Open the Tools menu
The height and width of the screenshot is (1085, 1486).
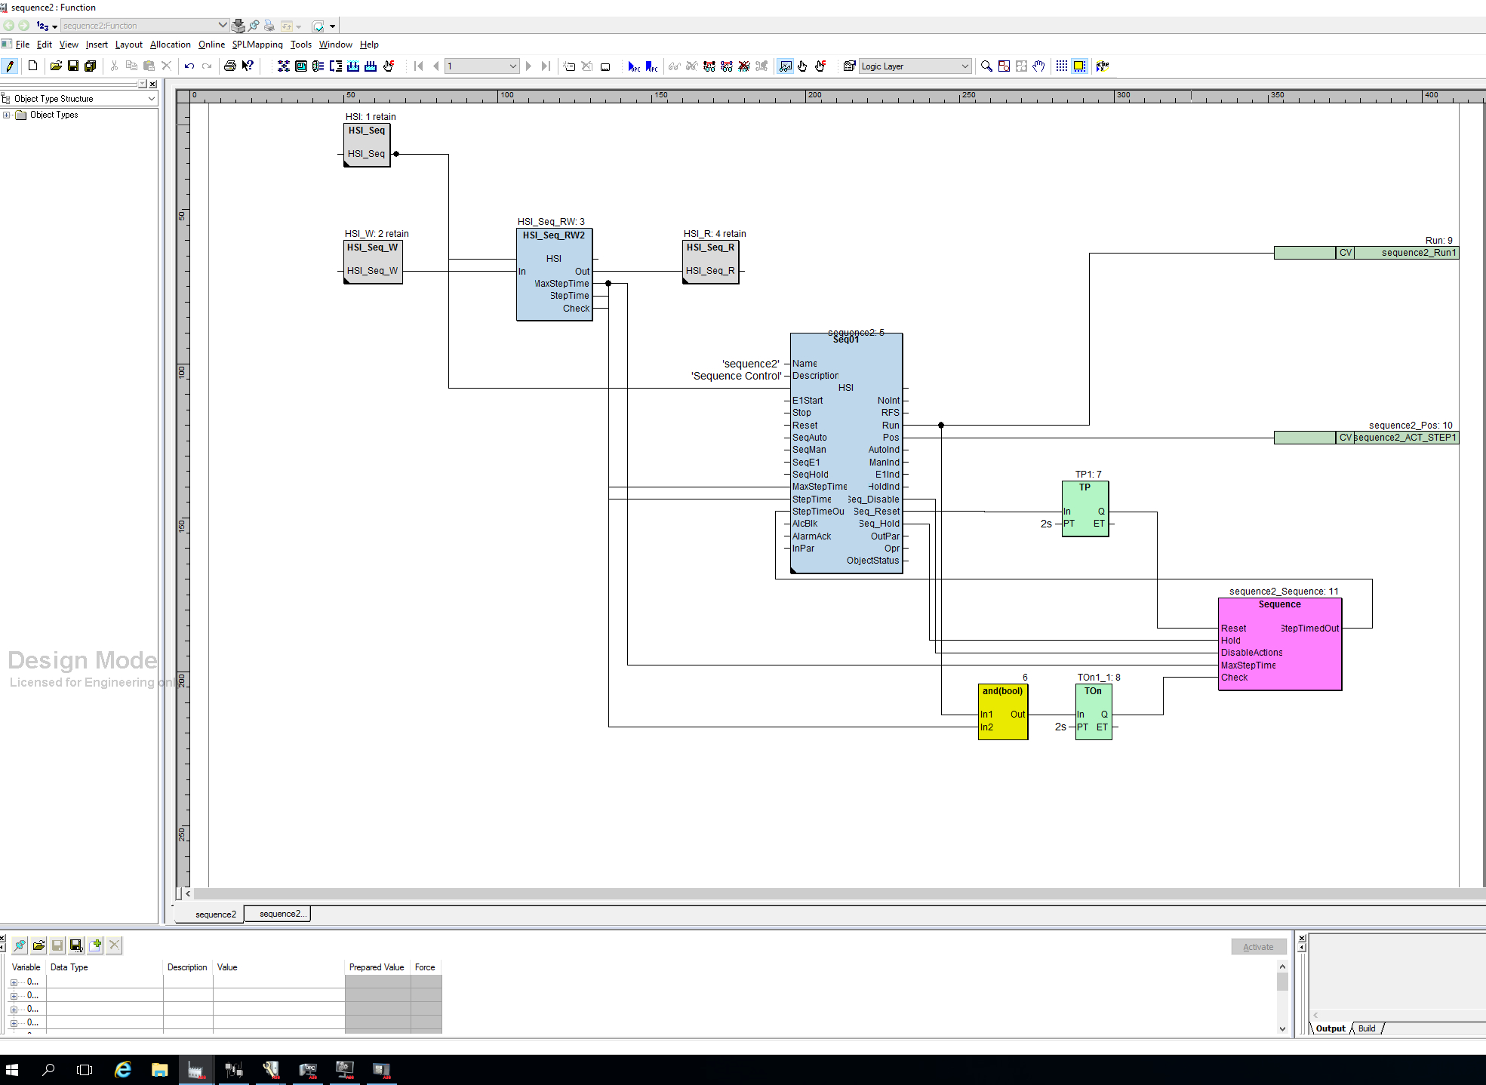301,45
